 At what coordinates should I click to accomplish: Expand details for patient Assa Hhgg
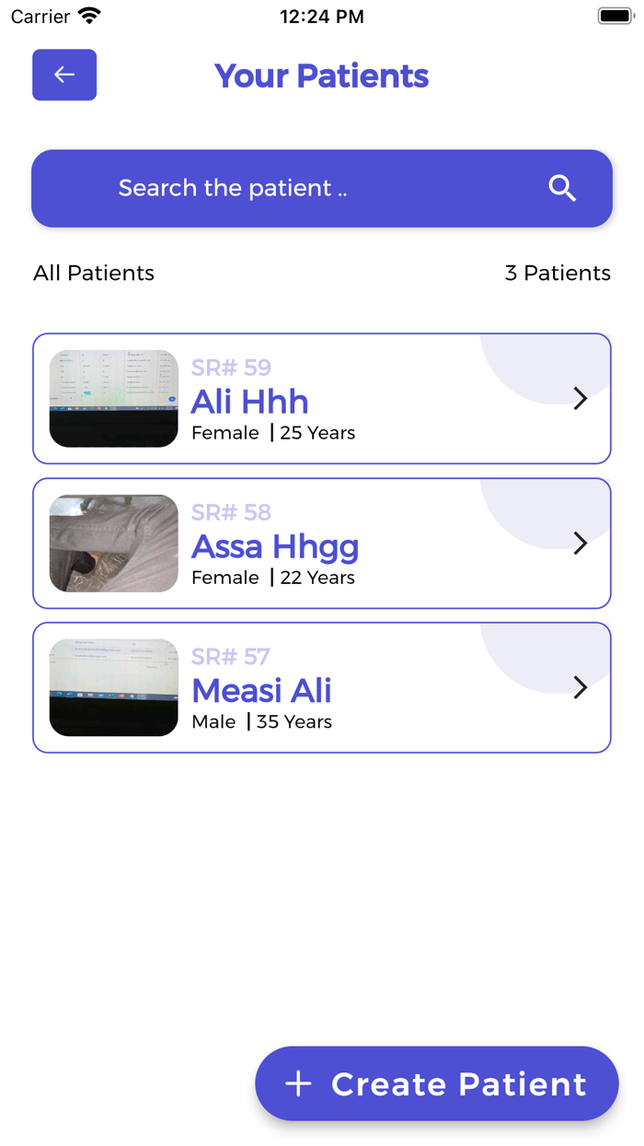pos(581,543)
